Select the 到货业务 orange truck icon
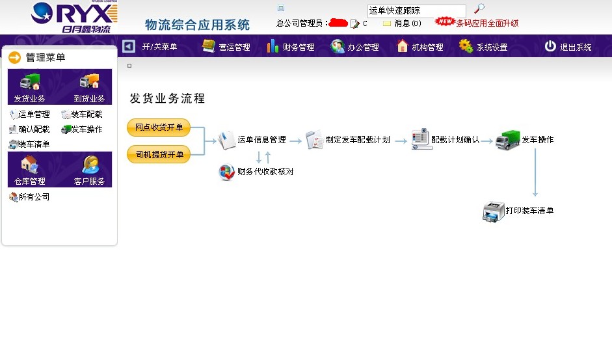The width and height of the screenshot is (612, 339). point(89,83)
